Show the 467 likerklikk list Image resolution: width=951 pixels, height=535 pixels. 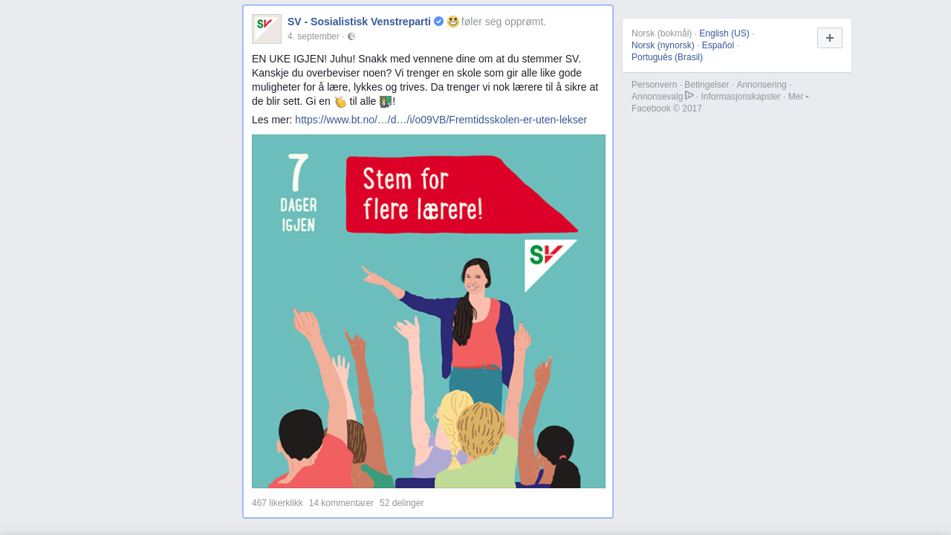pos(277,503)
